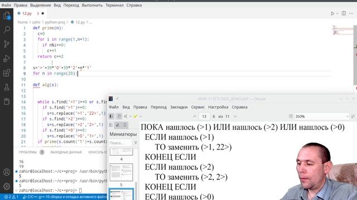Switch to ВЫХОДНЫЕ ДАННЫЕ panel tab
357x200 pixels.
[66, 152]
